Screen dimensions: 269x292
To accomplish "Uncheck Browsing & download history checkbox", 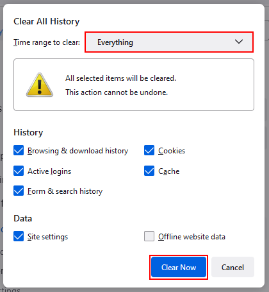I will pos(19,150).
